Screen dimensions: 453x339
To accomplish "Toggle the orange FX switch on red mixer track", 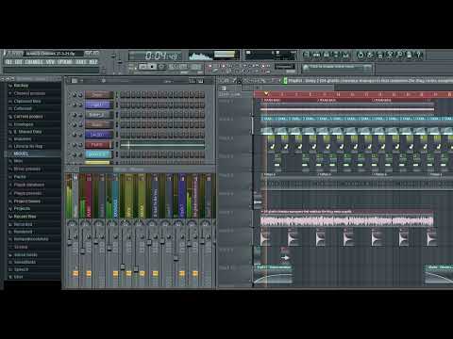I will tap(89, 274).
